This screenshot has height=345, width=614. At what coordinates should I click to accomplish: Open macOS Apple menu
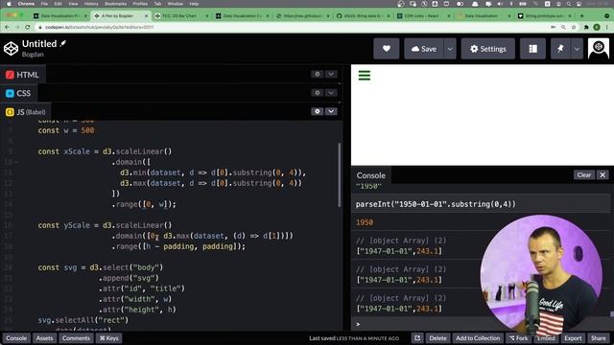pyautogui.click(x=9, y=4)
